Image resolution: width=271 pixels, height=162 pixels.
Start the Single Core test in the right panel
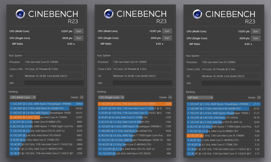(x=255, y=38)
